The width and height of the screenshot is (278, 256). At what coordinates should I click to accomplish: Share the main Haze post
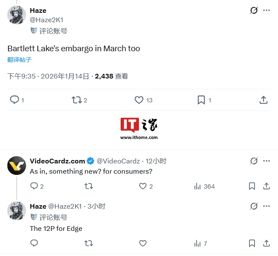[264, 100]
